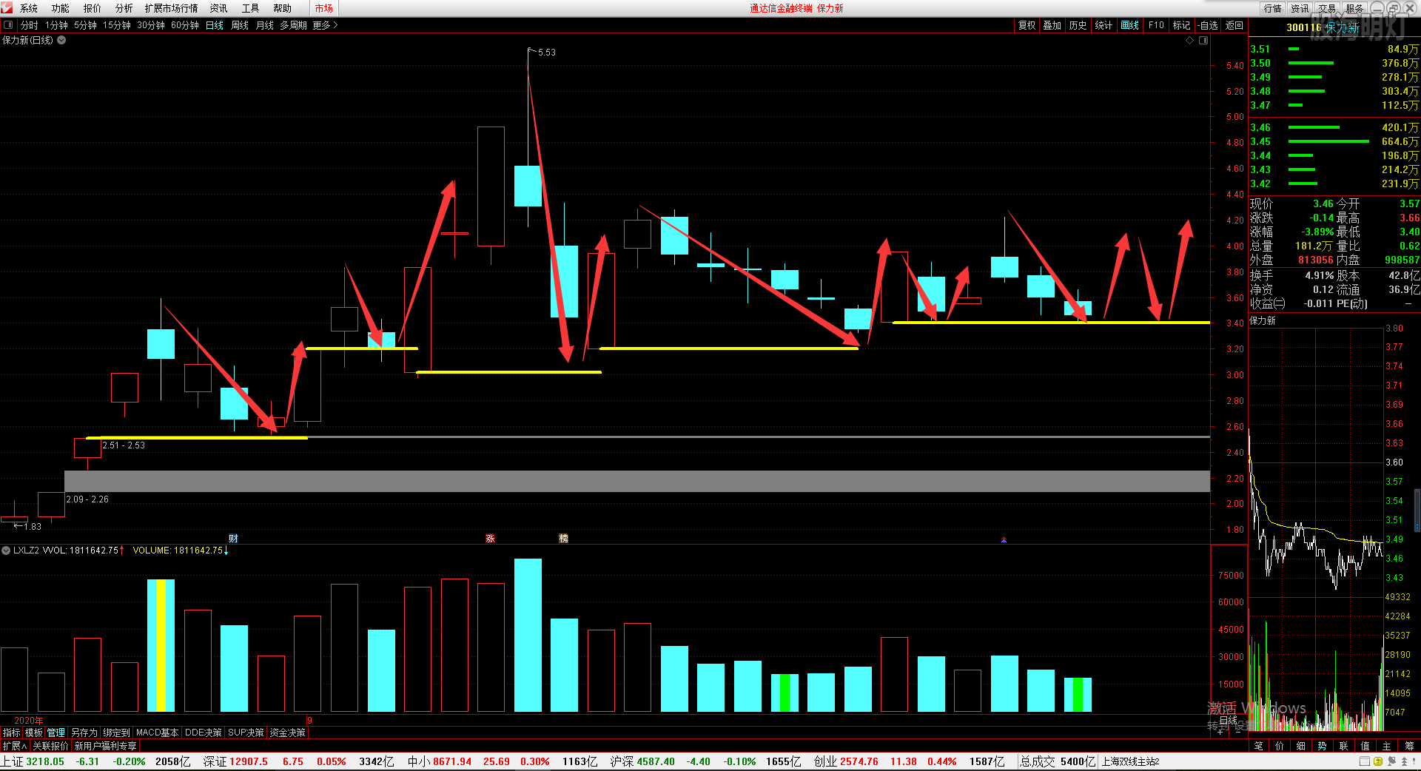Switch chart to 15分钟 period
The height and width of the screenshot is (771, 1421).
pyautogui.click(x=117, y=25)
